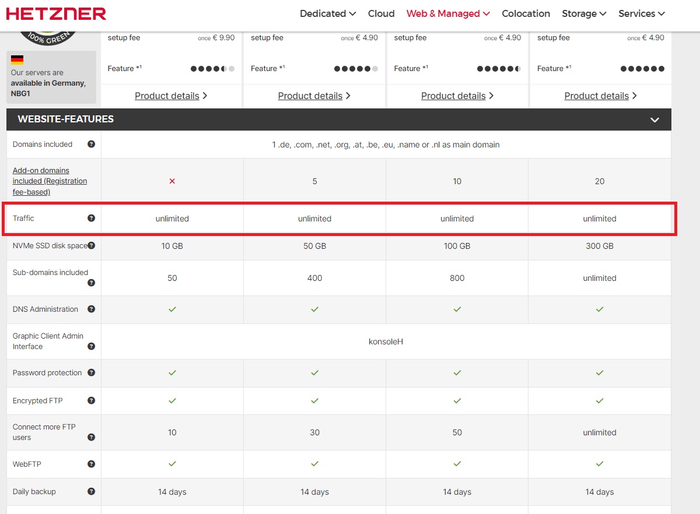Click second plan's Encrypted FTP checkmark
The height and width of the screenshot is (514, 700).
314,401
